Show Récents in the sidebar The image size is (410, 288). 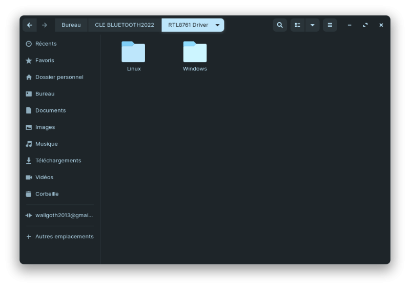[x=46, y=44]
